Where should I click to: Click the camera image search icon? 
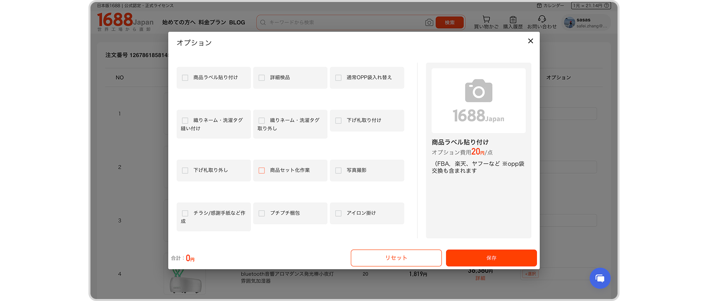pos(429,22)
